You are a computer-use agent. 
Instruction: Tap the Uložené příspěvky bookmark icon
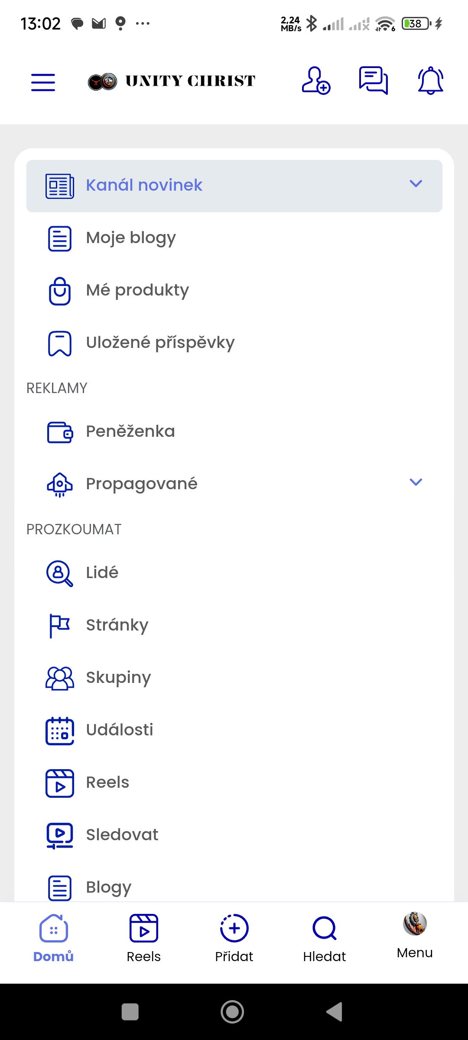pos(60,343)
